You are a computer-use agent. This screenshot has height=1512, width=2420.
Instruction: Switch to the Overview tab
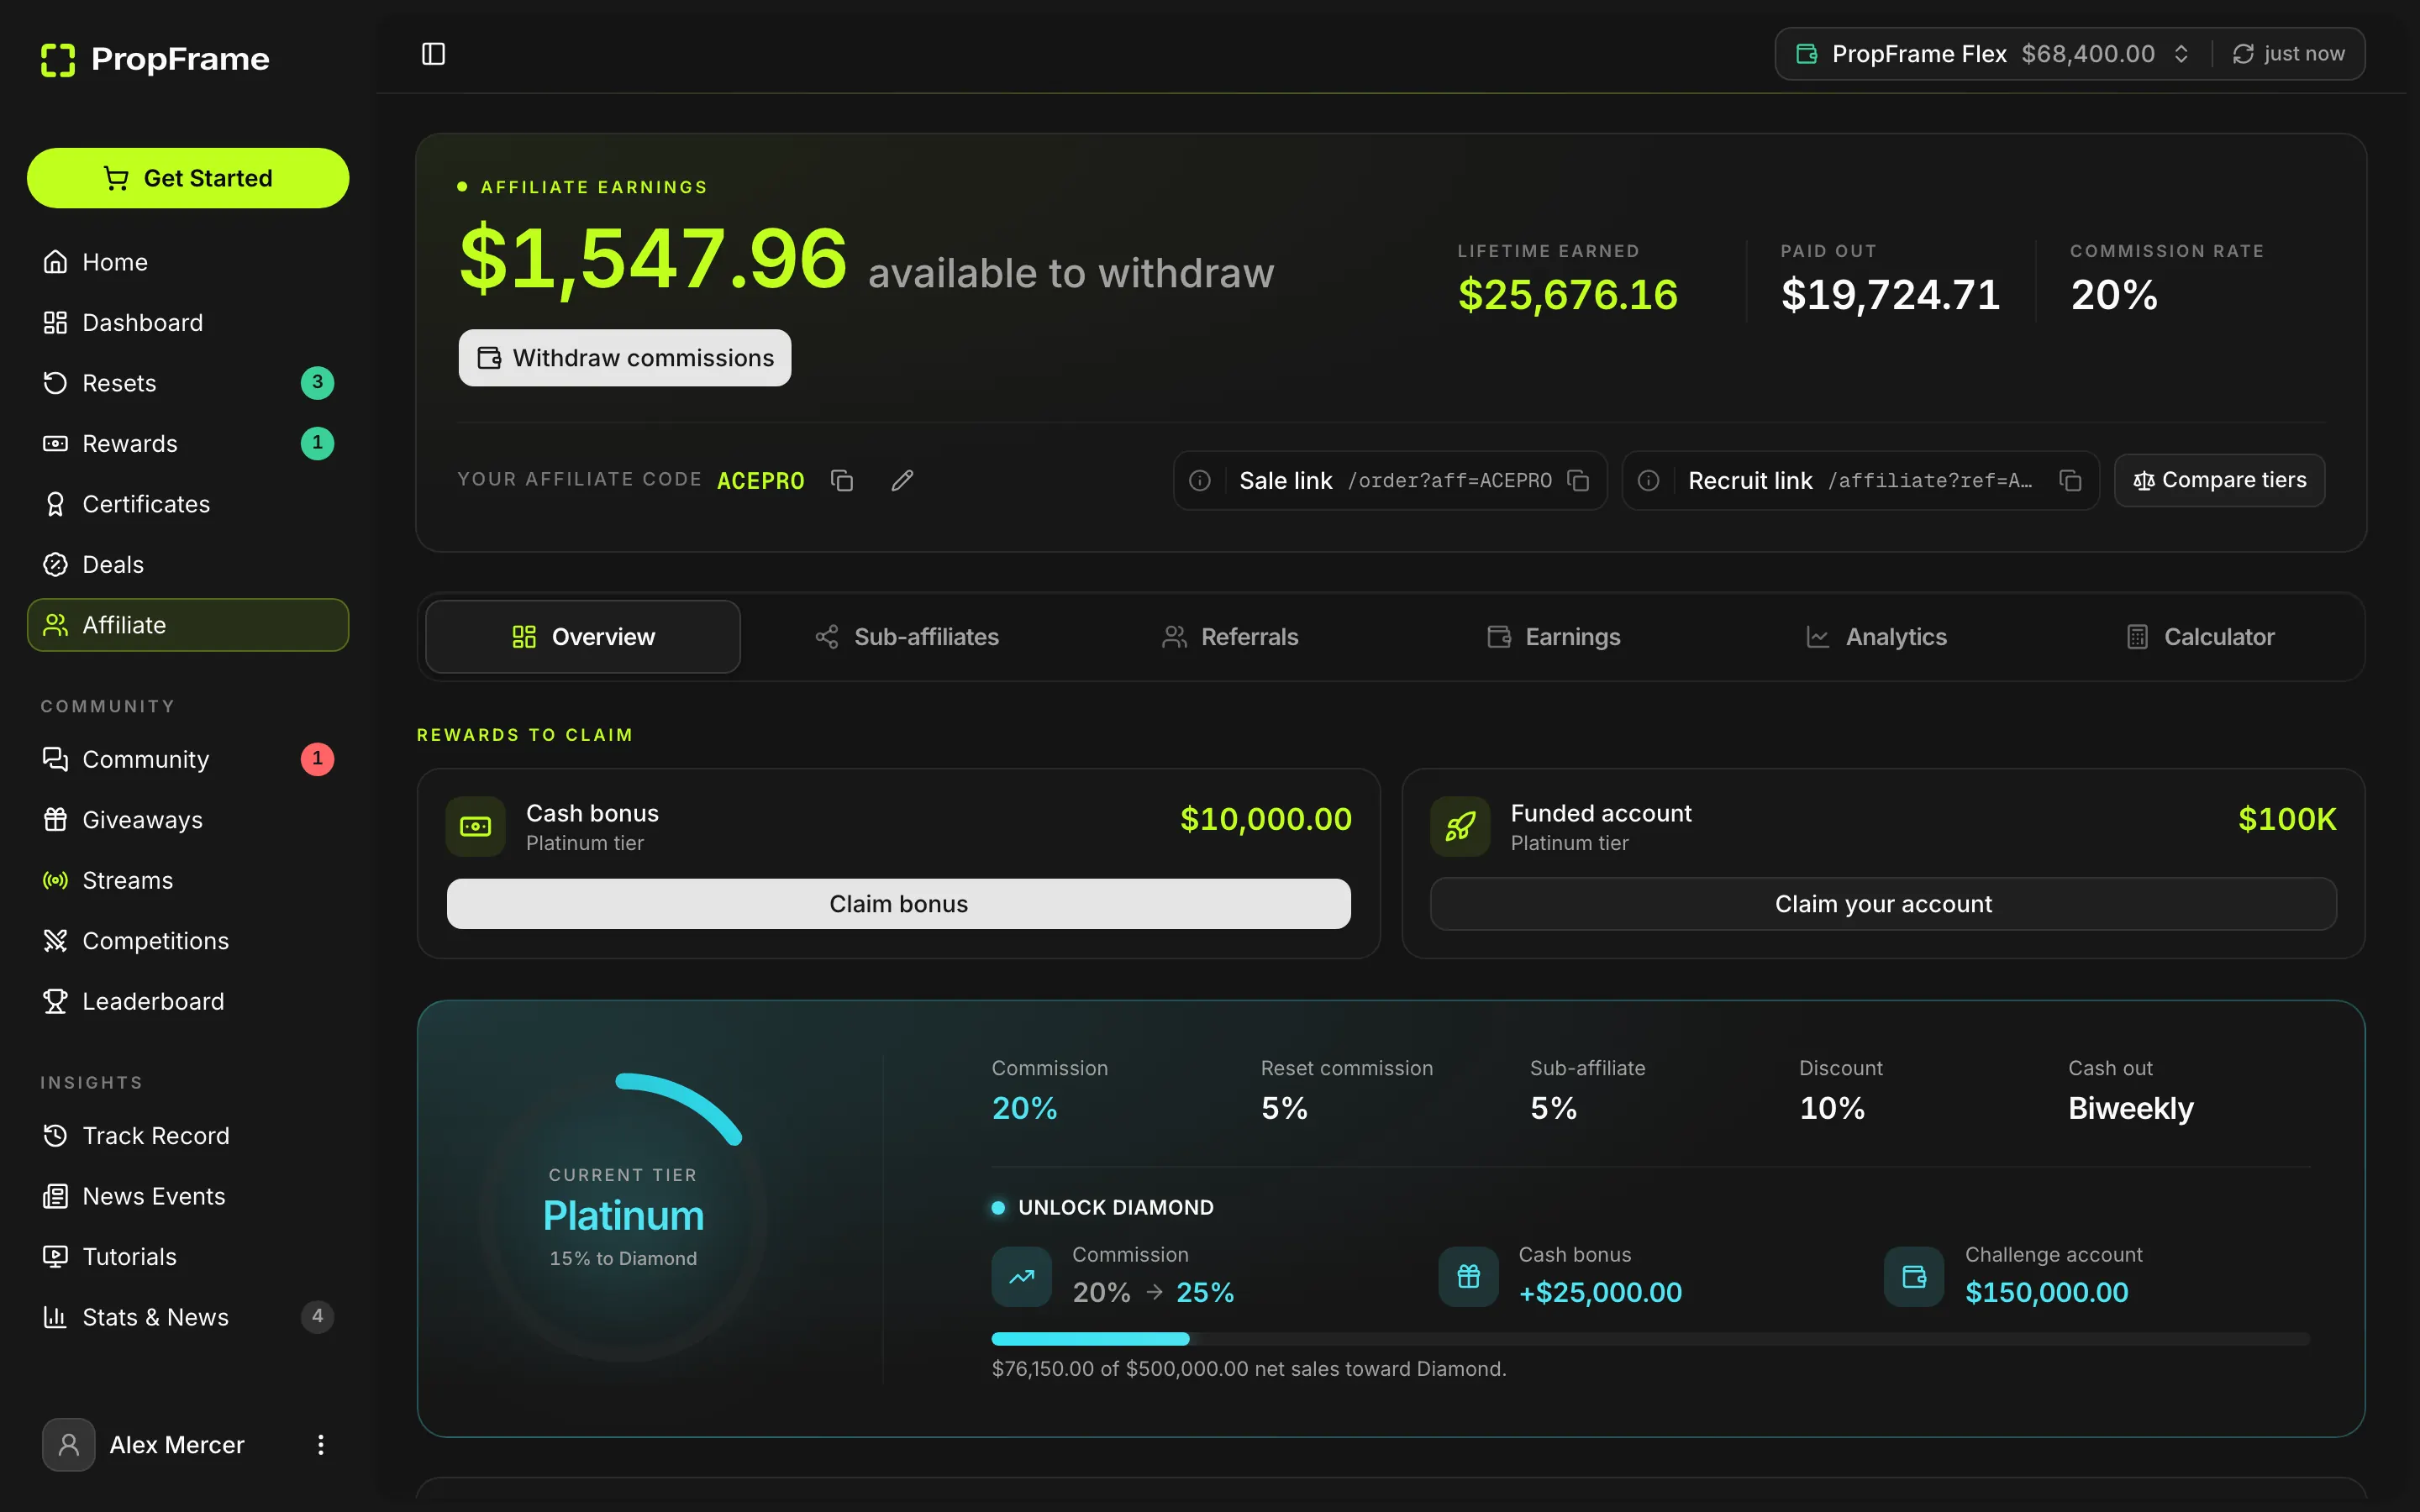pos(583,637)
